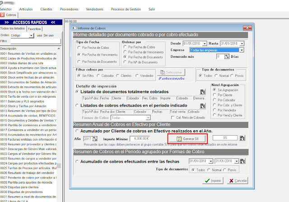Open the Desde date picker dropdown
Image resolution: width=289 pixels, height=202 pixels.
click(x=204, y=43)
